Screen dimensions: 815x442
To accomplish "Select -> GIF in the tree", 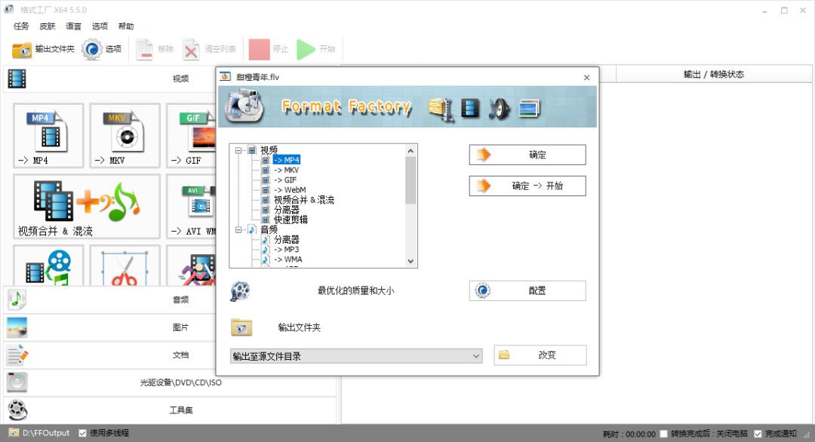I will [x=285, y=180].
